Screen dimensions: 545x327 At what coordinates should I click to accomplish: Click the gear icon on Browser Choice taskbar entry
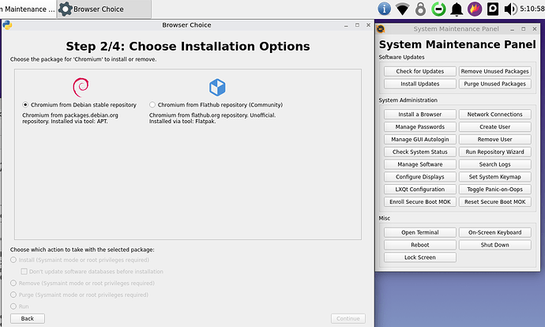(x=65, y=9)
